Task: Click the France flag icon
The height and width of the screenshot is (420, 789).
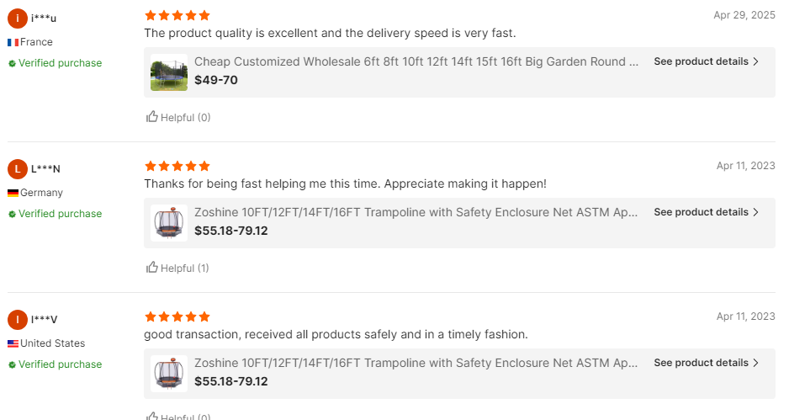Action: pyautogui.click(x=13, y=42)
